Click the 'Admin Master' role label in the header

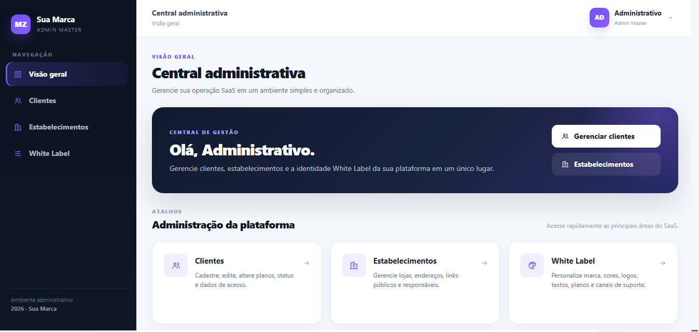point(631,23)
